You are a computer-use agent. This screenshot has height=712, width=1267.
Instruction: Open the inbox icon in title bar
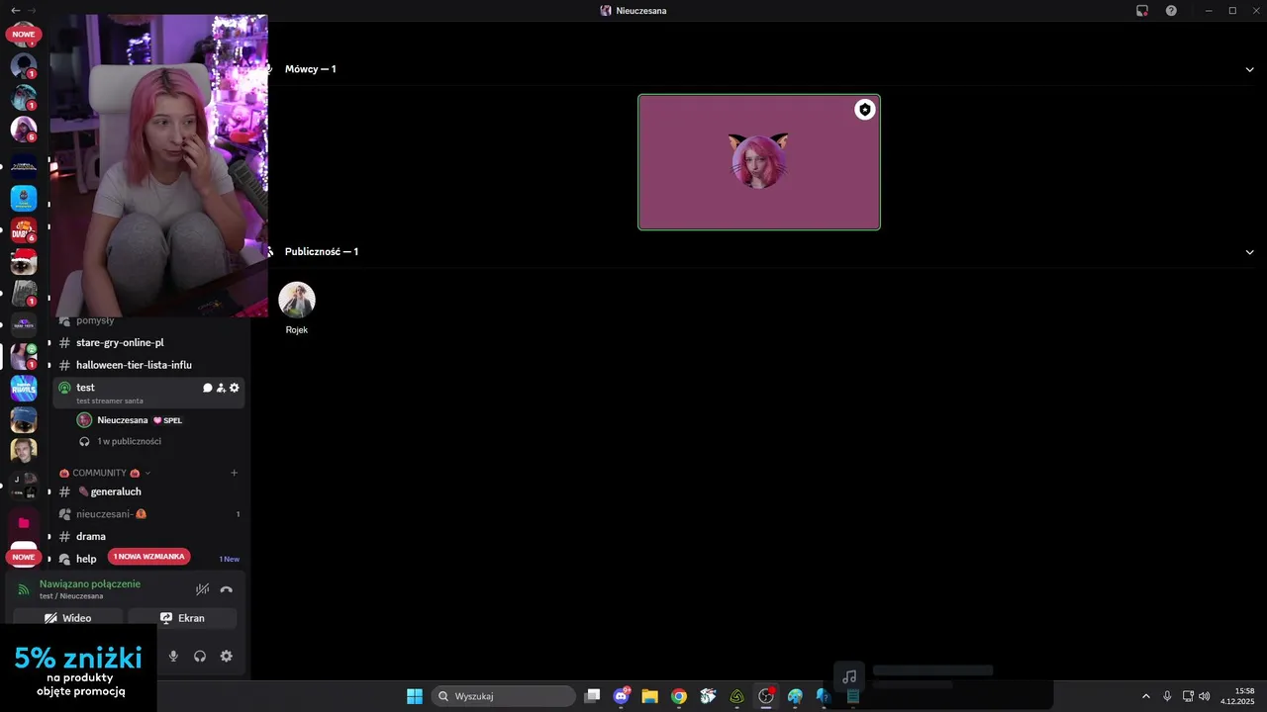[x=1142, y=10]
